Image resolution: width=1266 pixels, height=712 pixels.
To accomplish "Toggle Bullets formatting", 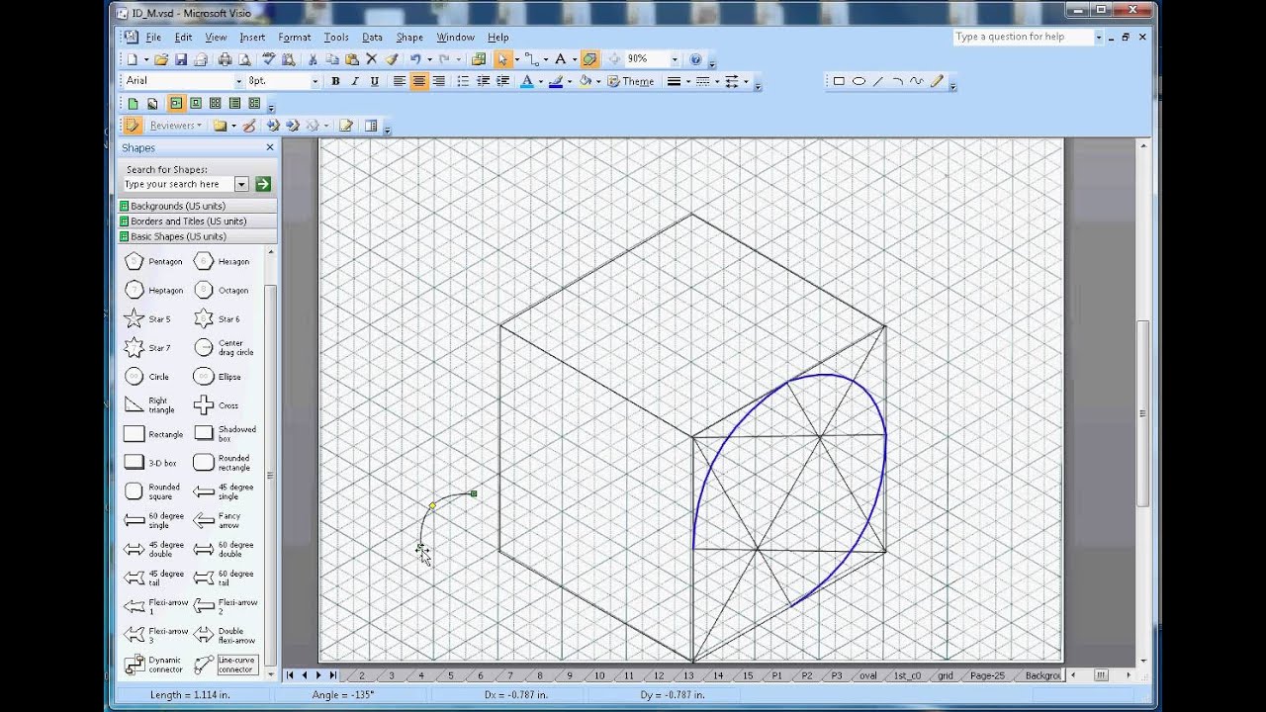I will [x=463, y=81].
